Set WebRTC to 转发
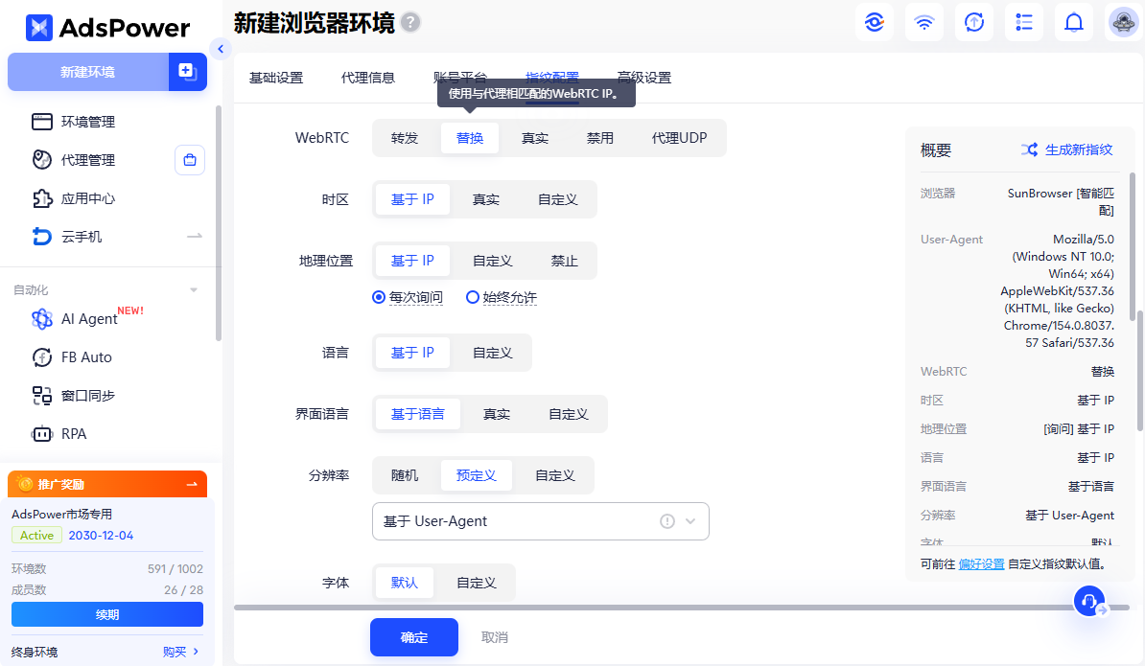1145x666 pixels. point(405,138)
